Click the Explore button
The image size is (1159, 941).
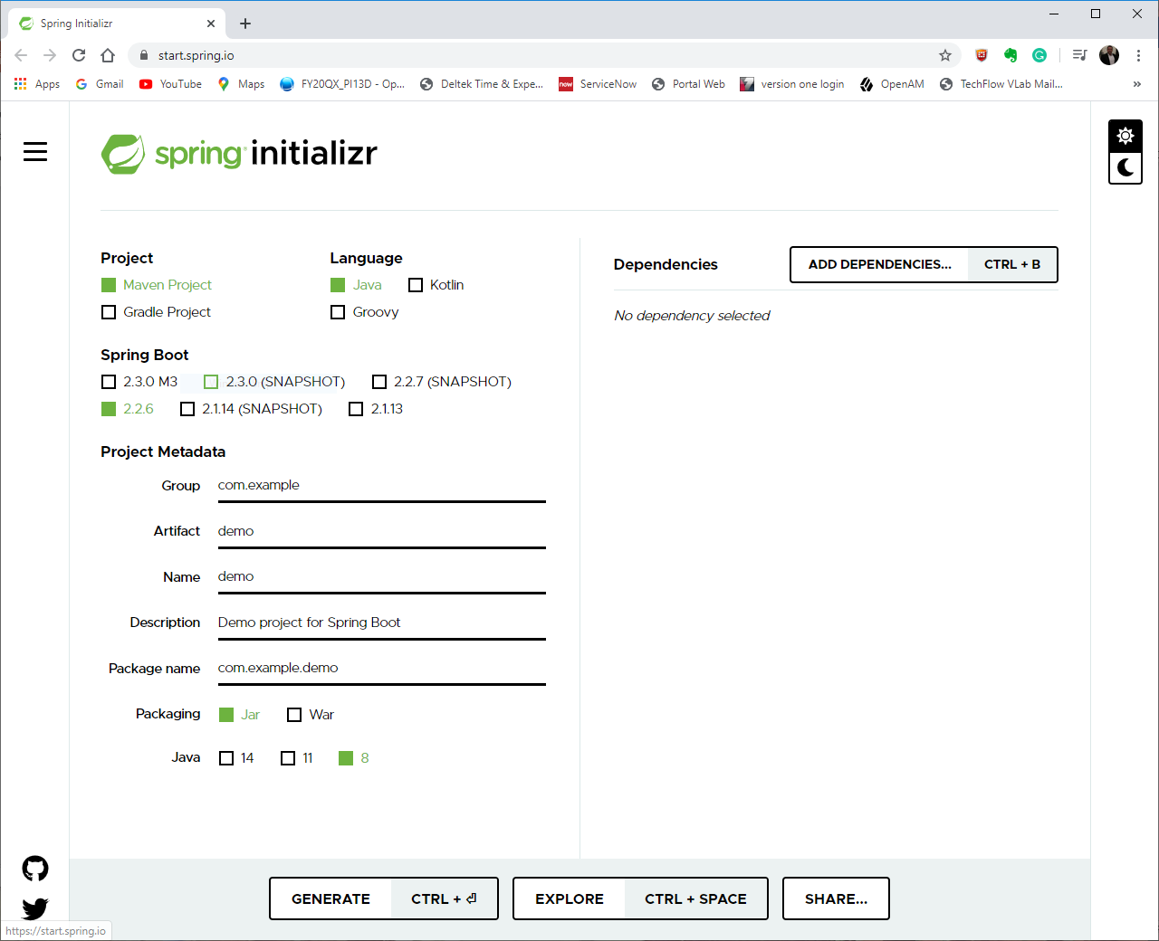(640, 898)
